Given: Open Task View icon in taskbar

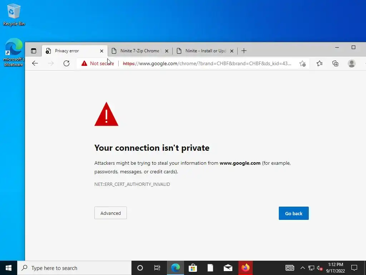Looking at the screenshot, I should (x=157, y=268).
